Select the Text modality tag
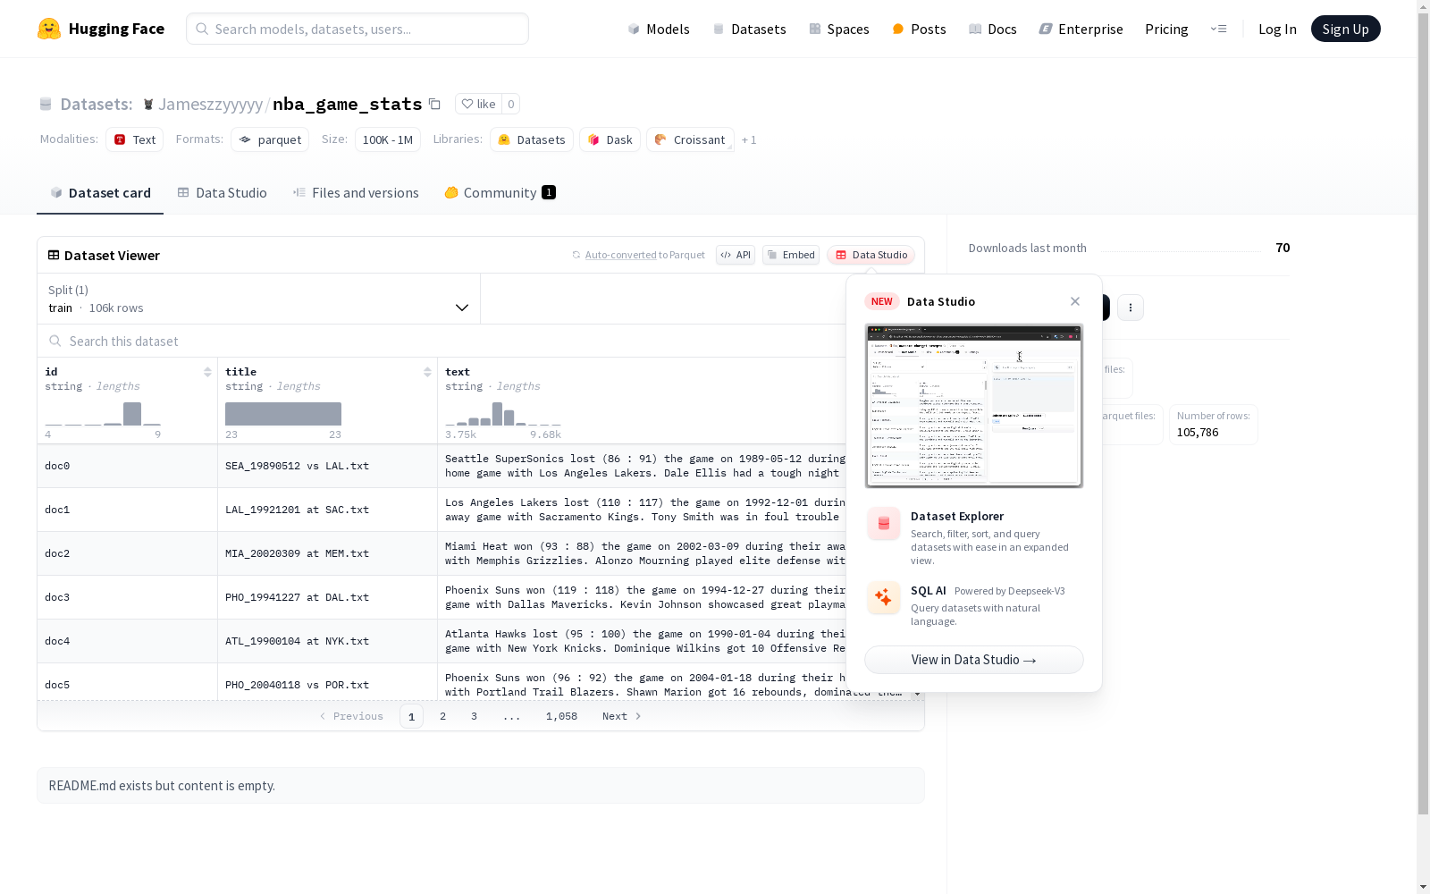 (135, 139)
